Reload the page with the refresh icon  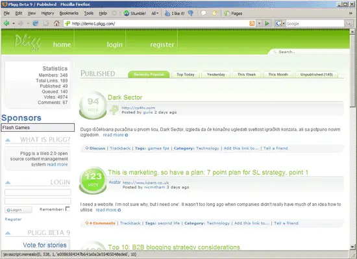click(36, 23)
